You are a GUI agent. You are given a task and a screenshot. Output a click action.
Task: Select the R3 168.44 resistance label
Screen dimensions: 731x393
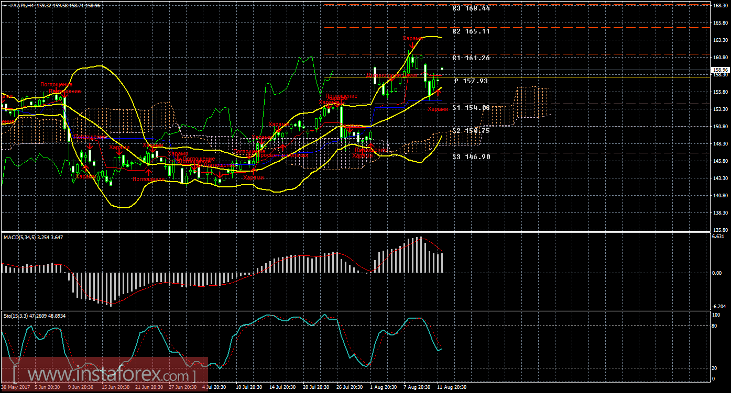[471, 8]
